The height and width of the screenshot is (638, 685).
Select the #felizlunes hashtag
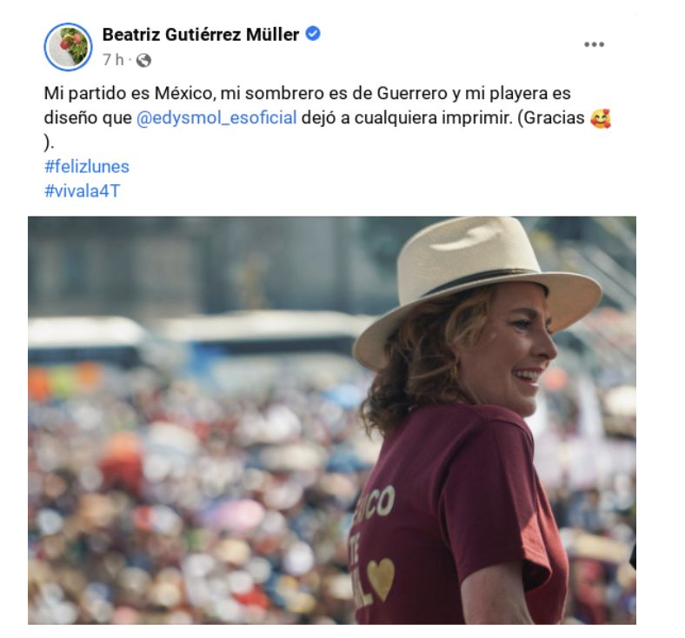[x=86, y=166]
